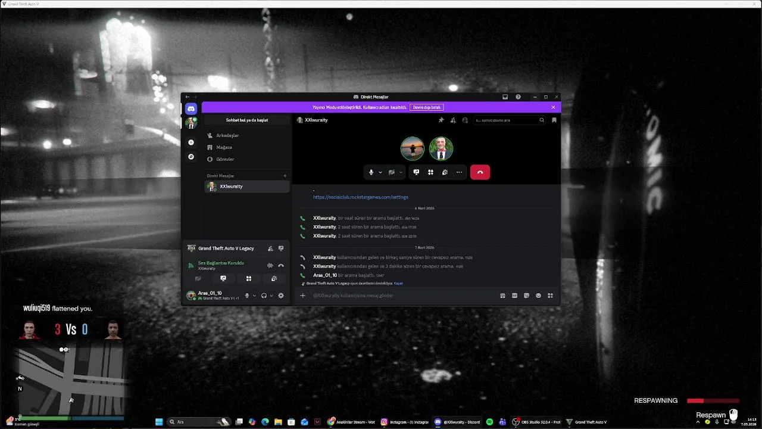Toggle camera in voice status panel
Image resolution: width=762 pixels, height=429 pixels.
click(198, 278)
